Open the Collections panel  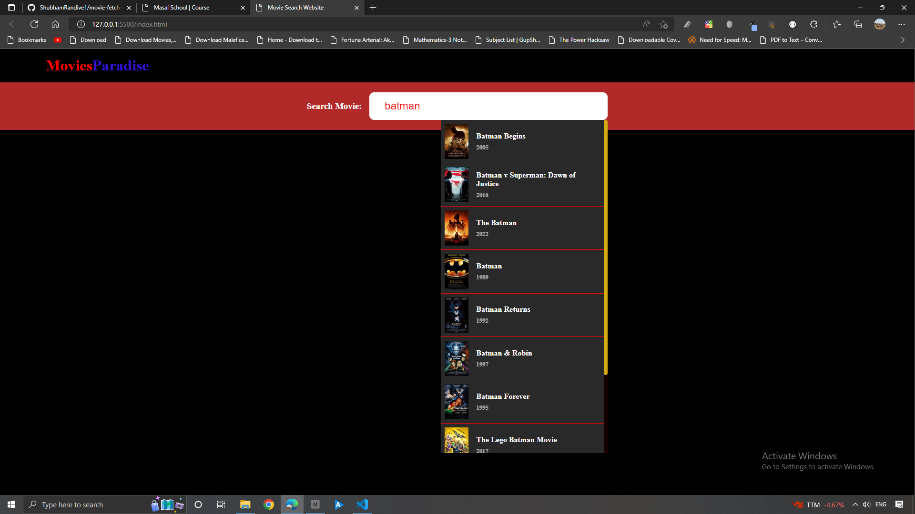(859, 24)
